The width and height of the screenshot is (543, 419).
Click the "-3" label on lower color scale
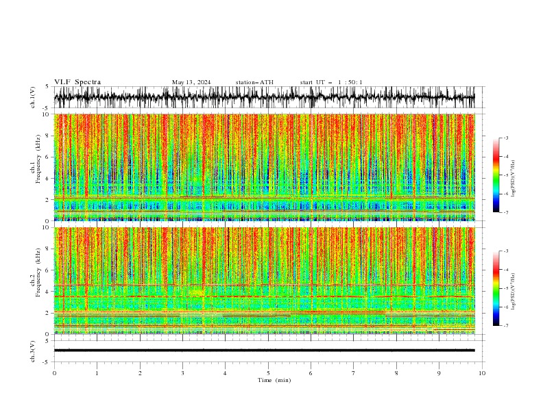(505, 251)
